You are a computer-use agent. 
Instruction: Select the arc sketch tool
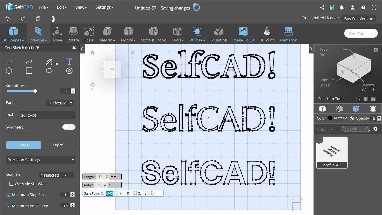point(49,62)
